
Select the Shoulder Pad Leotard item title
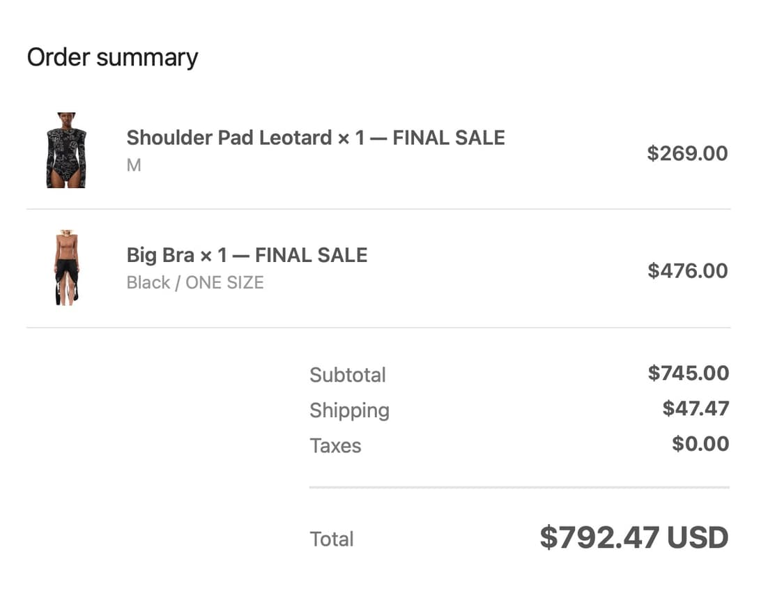(315, 138)
